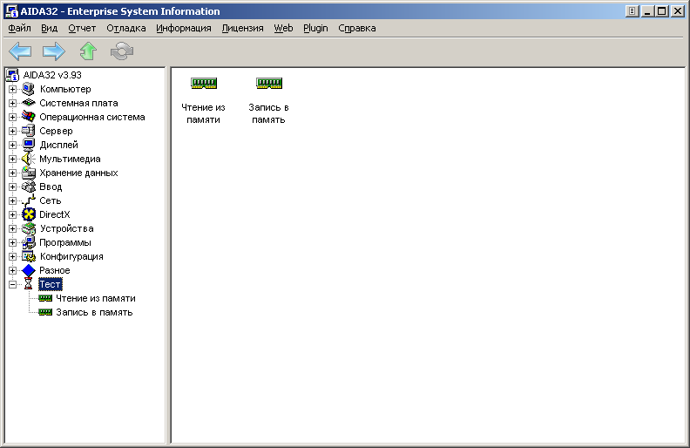Select the Операционная система tree label
Viewport: 690px width, 448px height.
(x=92, y=117)
